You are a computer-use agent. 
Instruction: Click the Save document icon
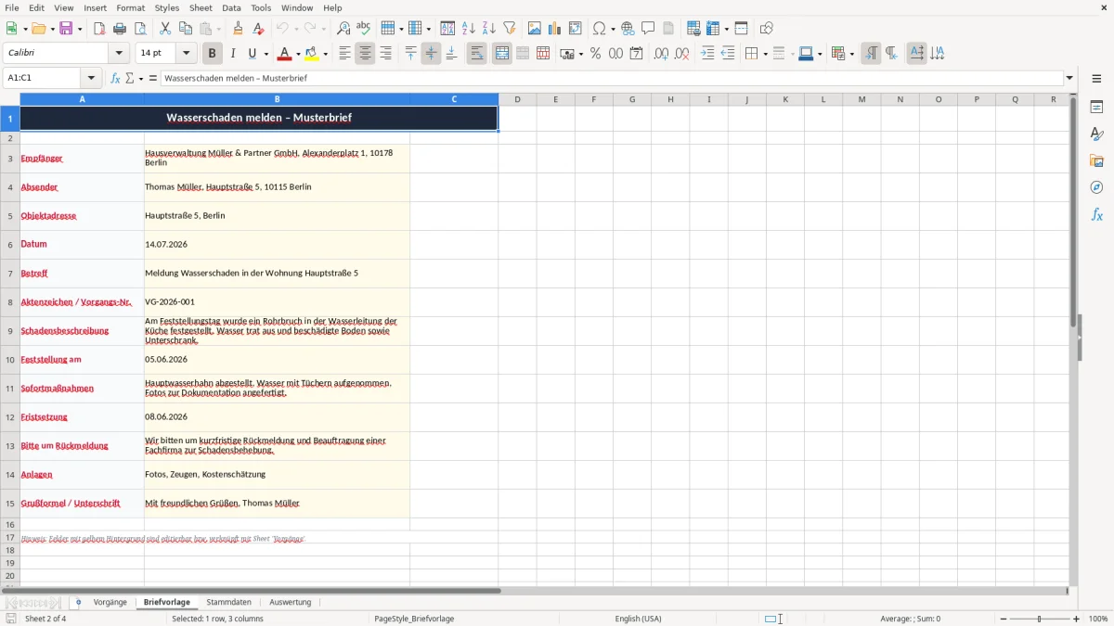[x=66, y=29]
